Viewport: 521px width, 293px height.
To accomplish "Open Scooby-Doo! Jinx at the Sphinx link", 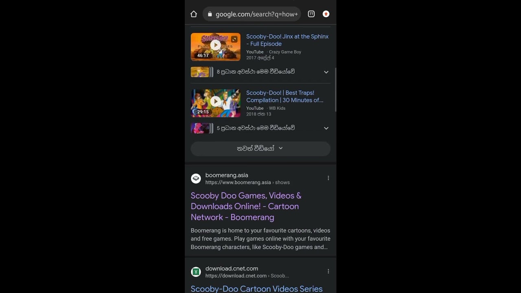I will (287, 40).
